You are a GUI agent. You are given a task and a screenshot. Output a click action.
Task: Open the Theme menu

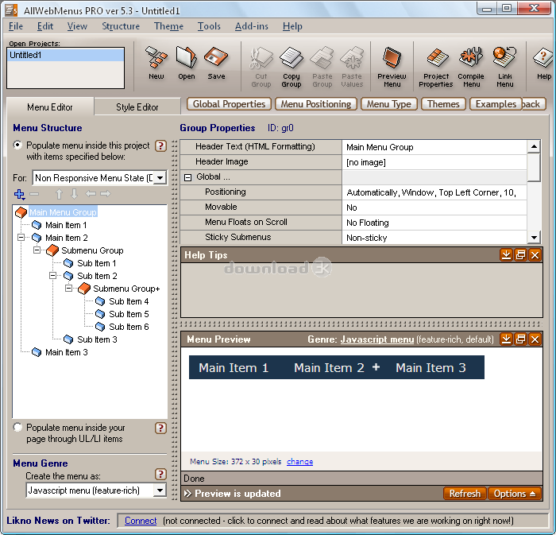[168, 26]
